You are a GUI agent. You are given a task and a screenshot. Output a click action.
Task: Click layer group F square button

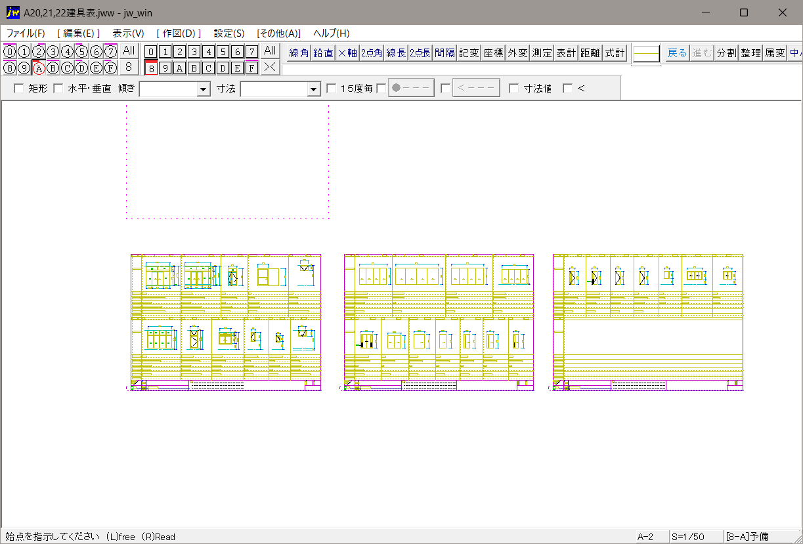click(251, 68)
